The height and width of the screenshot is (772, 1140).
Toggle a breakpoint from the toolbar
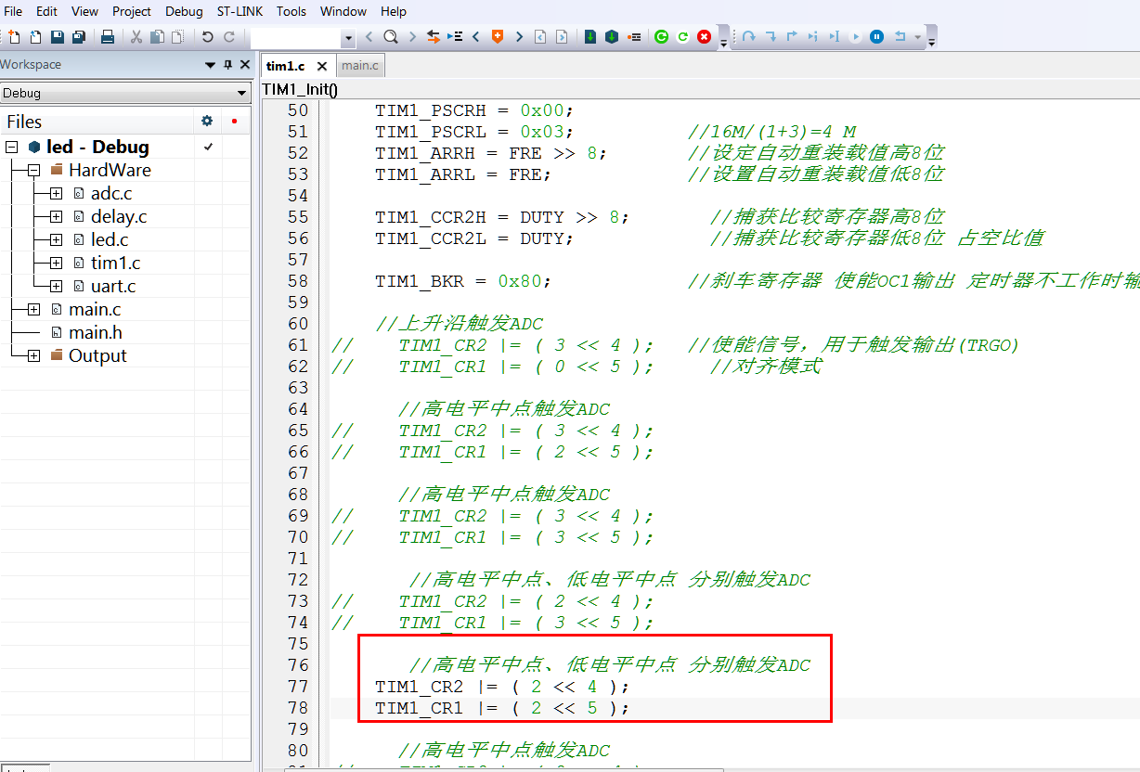(634, 37)
